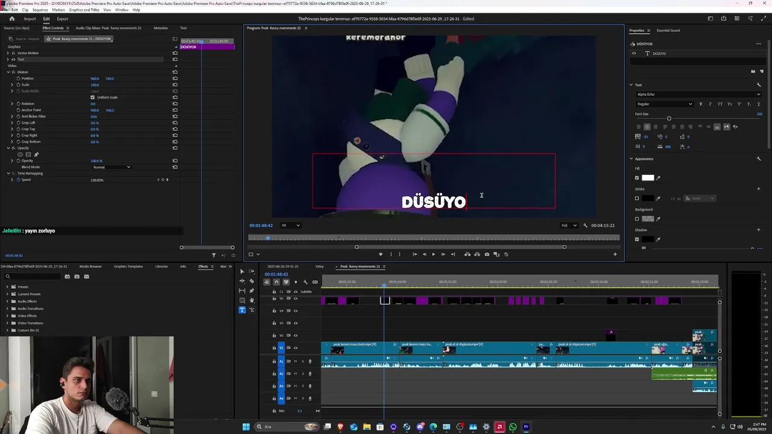This screenshot has width=772, height=434.
Task: Open the Program monitor settings wrench
Action: pos(585,225)
